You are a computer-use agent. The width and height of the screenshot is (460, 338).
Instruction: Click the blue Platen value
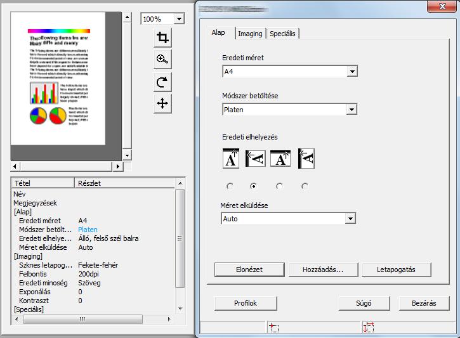(88, 230)
